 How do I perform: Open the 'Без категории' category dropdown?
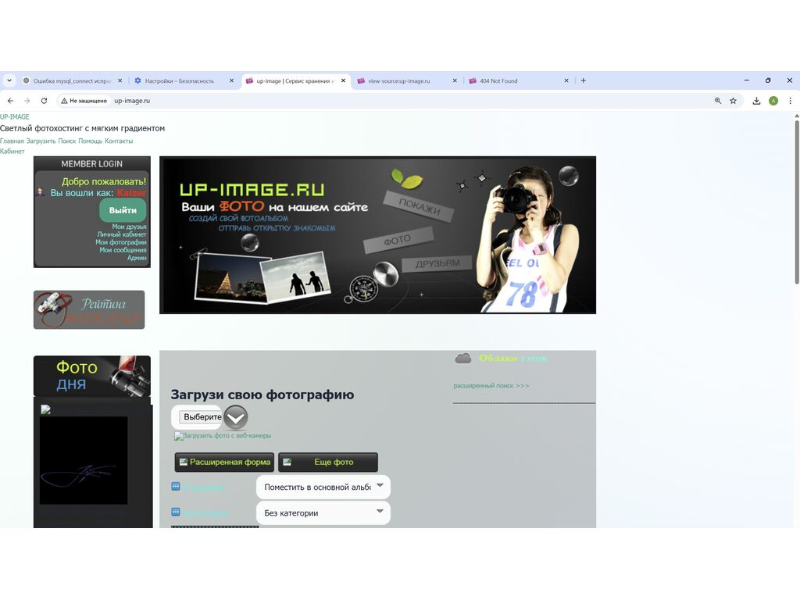pos(323,512)
